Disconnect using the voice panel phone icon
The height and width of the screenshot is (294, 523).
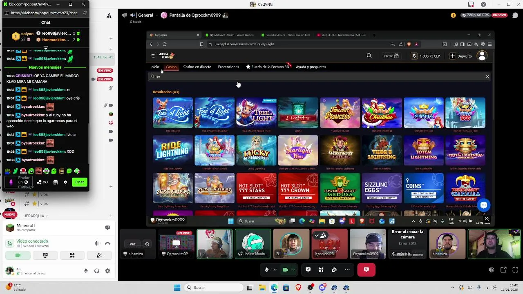coord(107,243)
